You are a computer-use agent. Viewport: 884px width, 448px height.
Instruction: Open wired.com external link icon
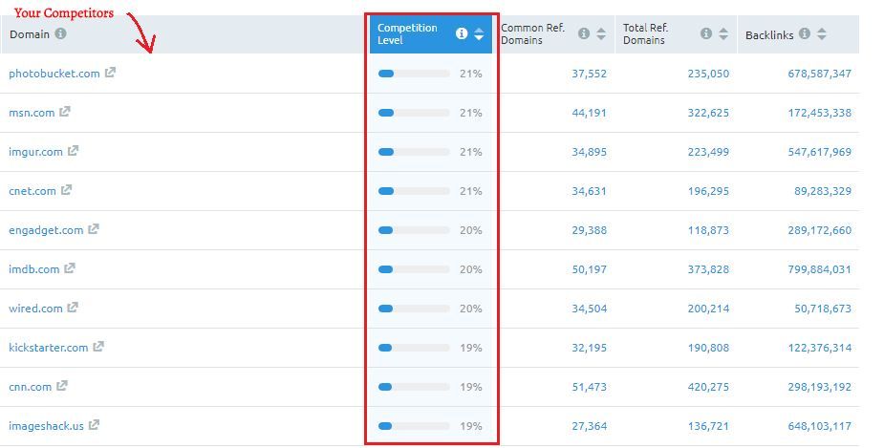(73, 308)
